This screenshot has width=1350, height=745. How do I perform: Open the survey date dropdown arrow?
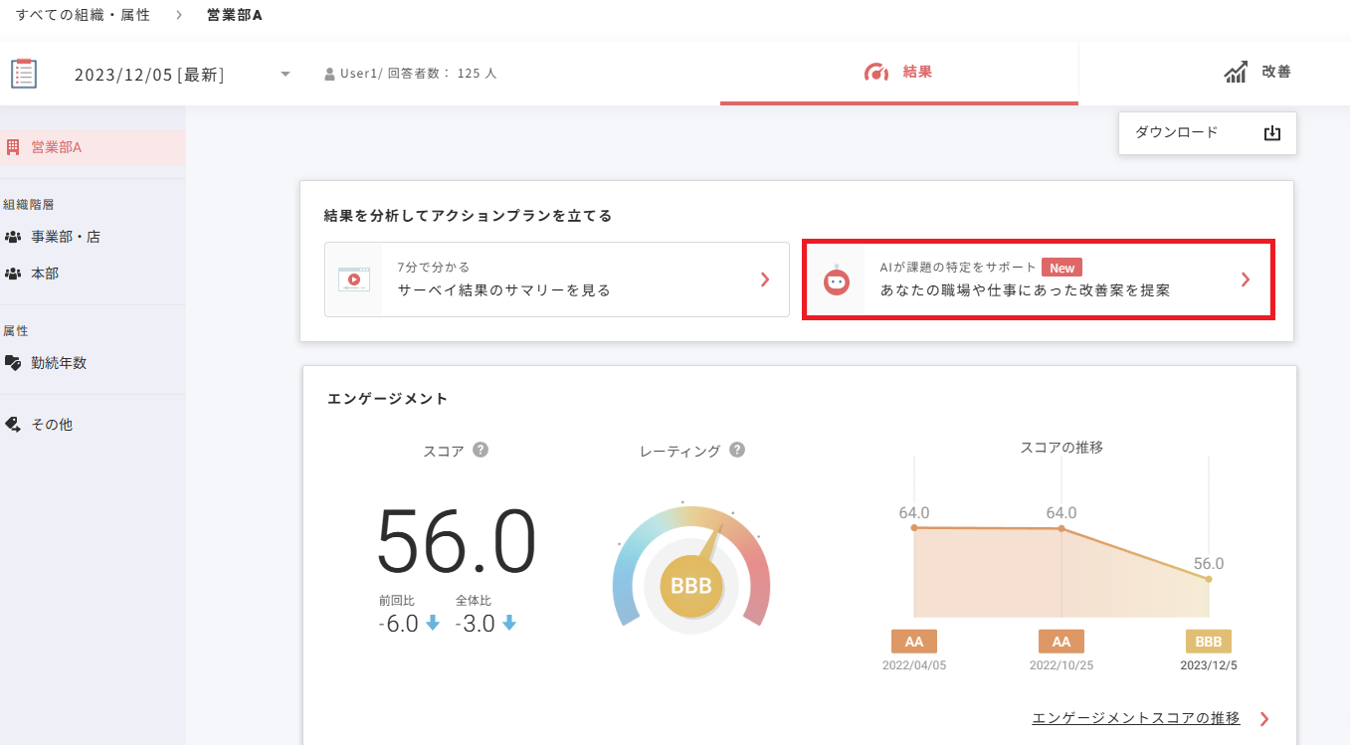coord(286,75)
